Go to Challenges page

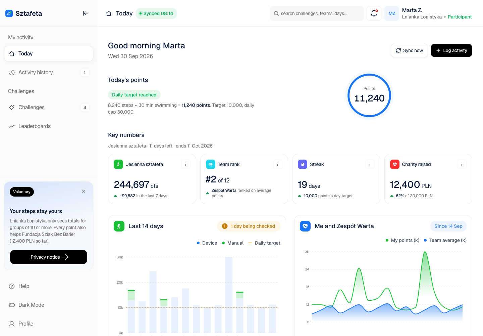[49, 108]
